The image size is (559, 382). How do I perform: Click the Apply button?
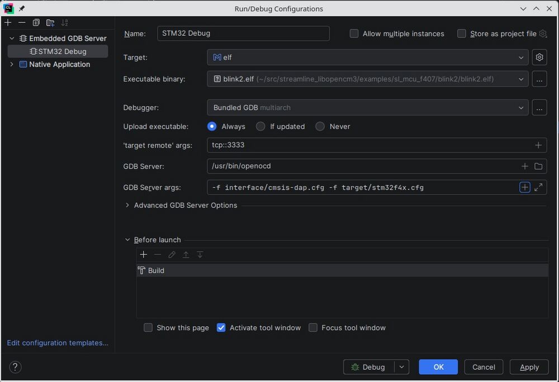(x=529, y=367)
